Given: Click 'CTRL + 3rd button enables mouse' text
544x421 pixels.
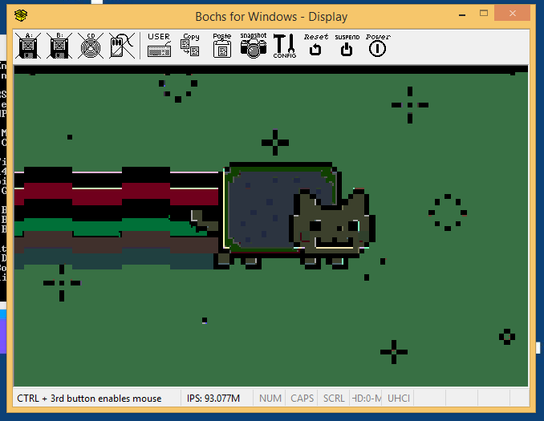Looking at the screenshot, I should [x=89, y=399].
